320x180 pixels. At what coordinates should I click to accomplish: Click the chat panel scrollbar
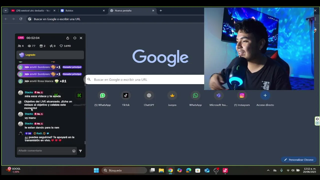point(85,143)
